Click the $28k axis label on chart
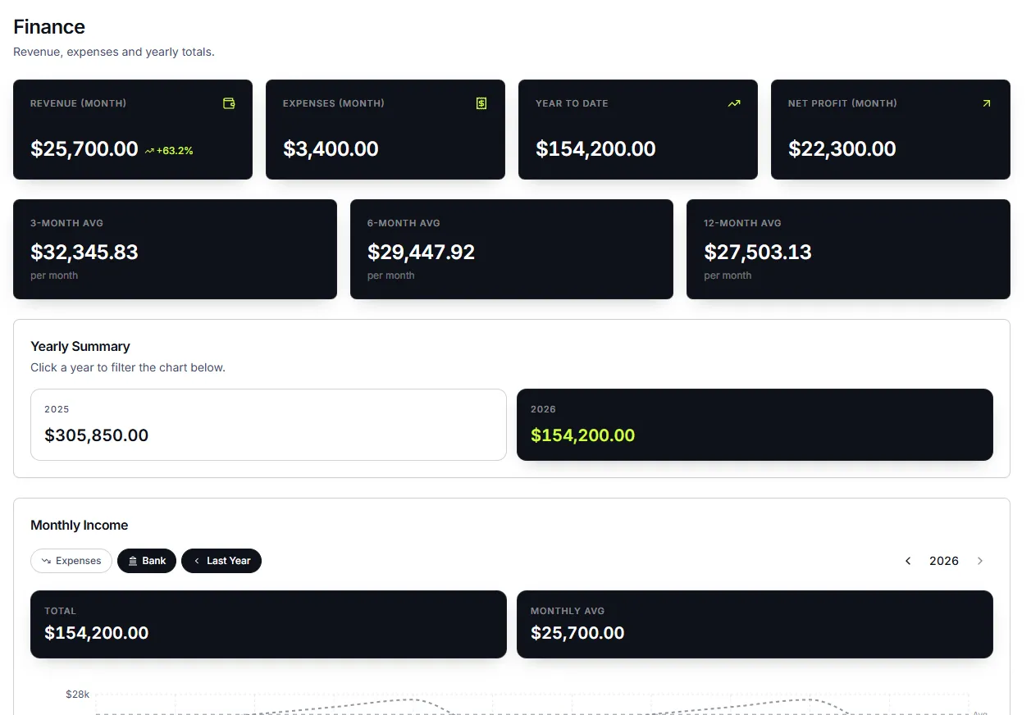1031x715 pixels. point(78,694)
